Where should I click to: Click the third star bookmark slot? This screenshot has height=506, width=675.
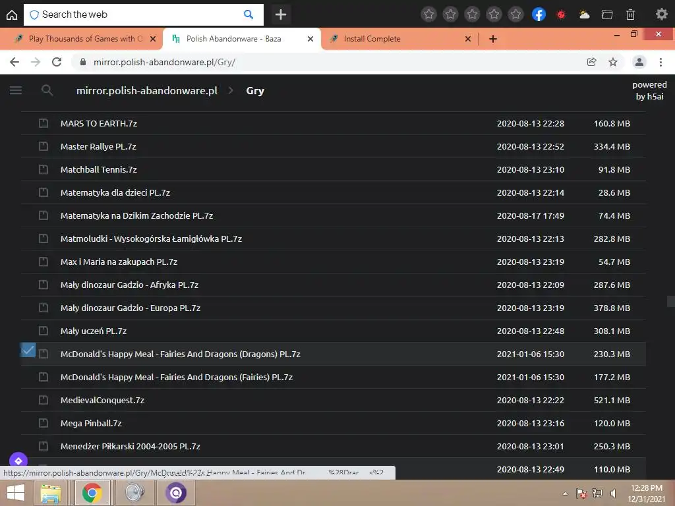(472, 14)
